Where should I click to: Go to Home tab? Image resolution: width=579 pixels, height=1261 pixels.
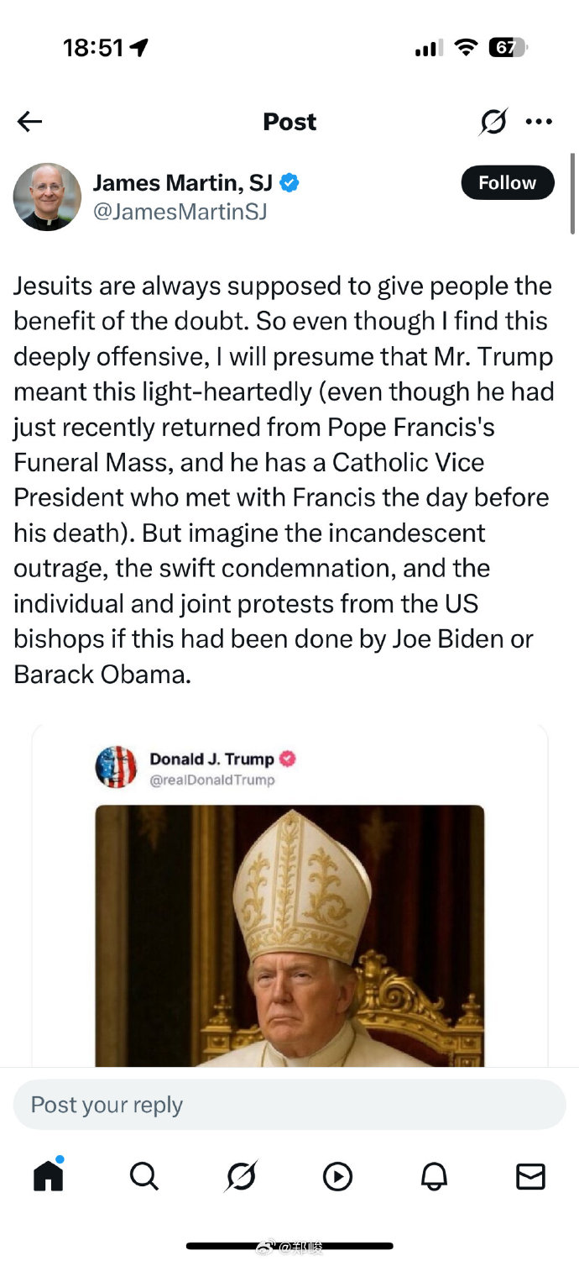(49, 1175)
